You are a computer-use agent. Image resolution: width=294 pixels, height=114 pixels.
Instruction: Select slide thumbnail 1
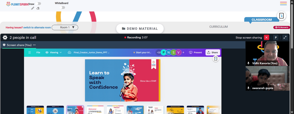coord(35,110)
